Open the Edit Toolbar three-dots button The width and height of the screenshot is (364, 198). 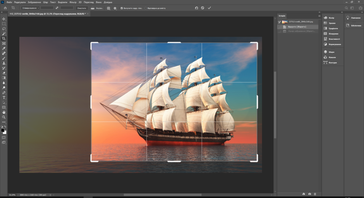click(4, 122)
